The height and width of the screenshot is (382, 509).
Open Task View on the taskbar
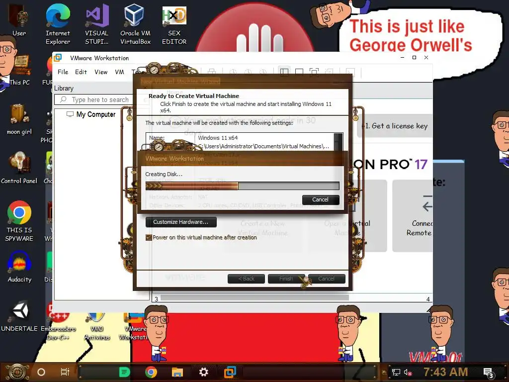point(65,372)
